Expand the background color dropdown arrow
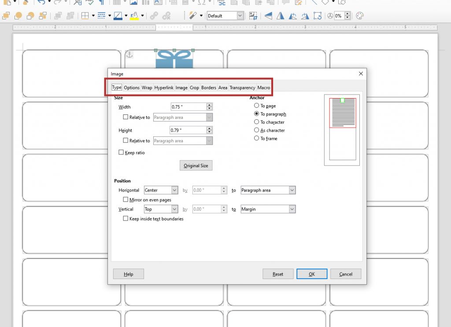The width and height of the screenshot is (451, 327). [x=142, y=16]
